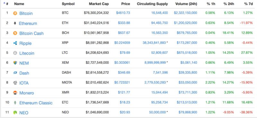
Task: Sort by the Circulating Supply column header
Action: 152,4
